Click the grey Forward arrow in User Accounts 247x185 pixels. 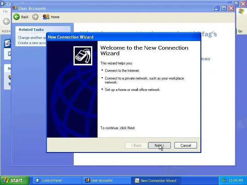coord(35,17)
